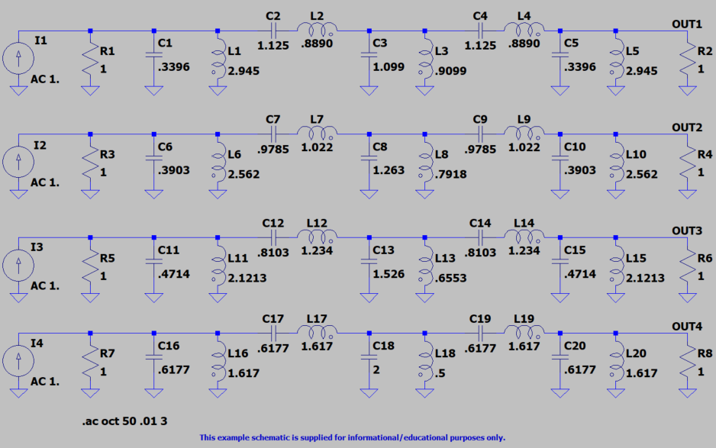Select resistor R4 at OUT2

point(687,162)
